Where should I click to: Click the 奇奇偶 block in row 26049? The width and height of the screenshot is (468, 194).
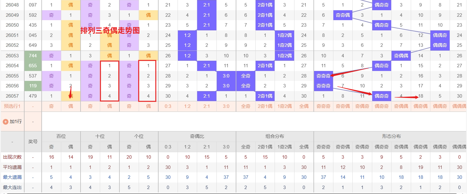click(x=343, y=15)
